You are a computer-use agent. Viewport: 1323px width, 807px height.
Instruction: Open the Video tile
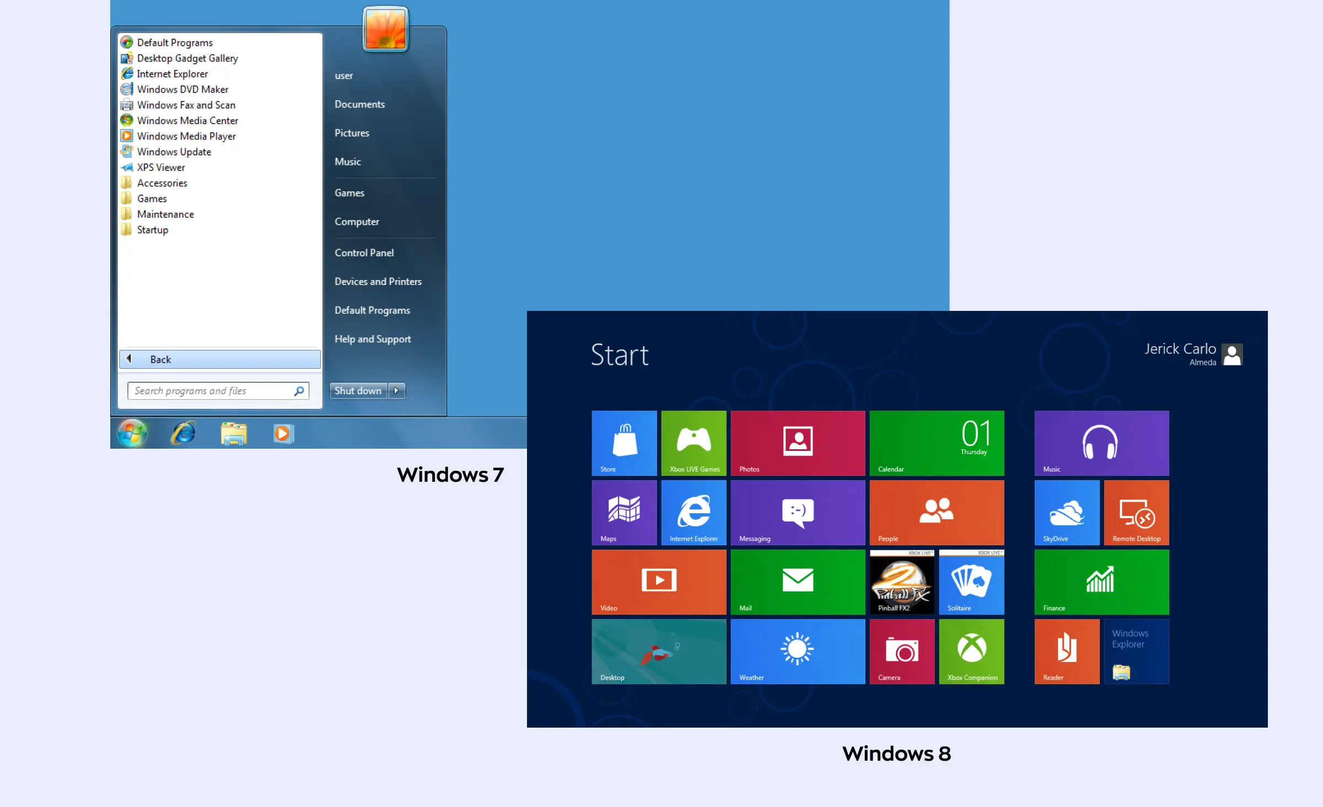coord(659,582)
